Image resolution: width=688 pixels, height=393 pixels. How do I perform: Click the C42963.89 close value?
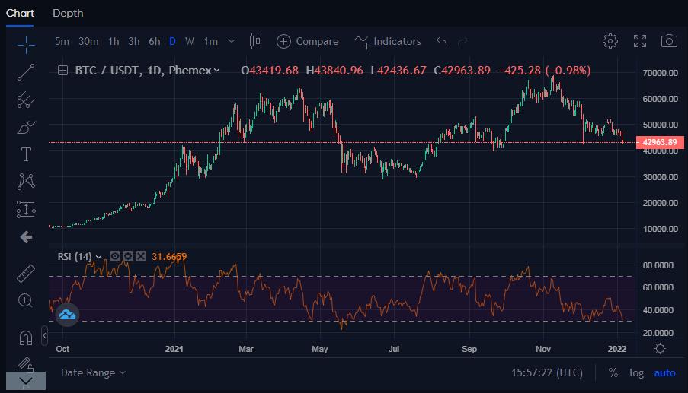point(462,71)
